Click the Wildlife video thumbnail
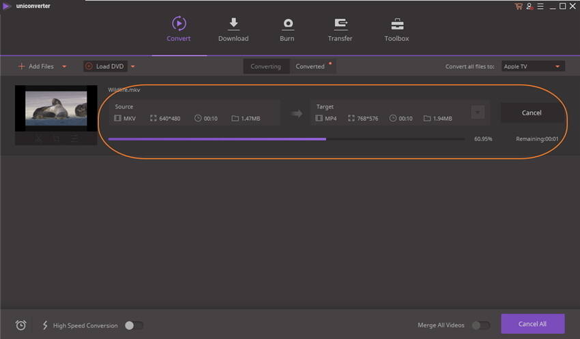580x339 pixels. (56, 108)
